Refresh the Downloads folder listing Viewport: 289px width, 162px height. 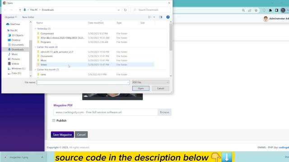pos(126,10)
